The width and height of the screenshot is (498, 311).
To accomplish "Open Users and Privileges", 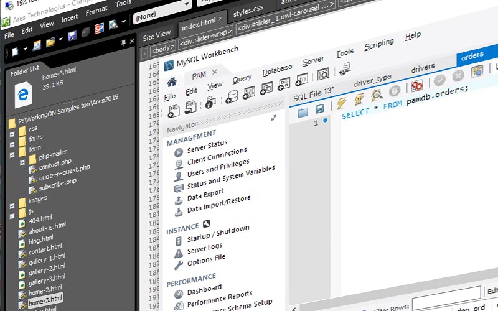I will [218, 168].
